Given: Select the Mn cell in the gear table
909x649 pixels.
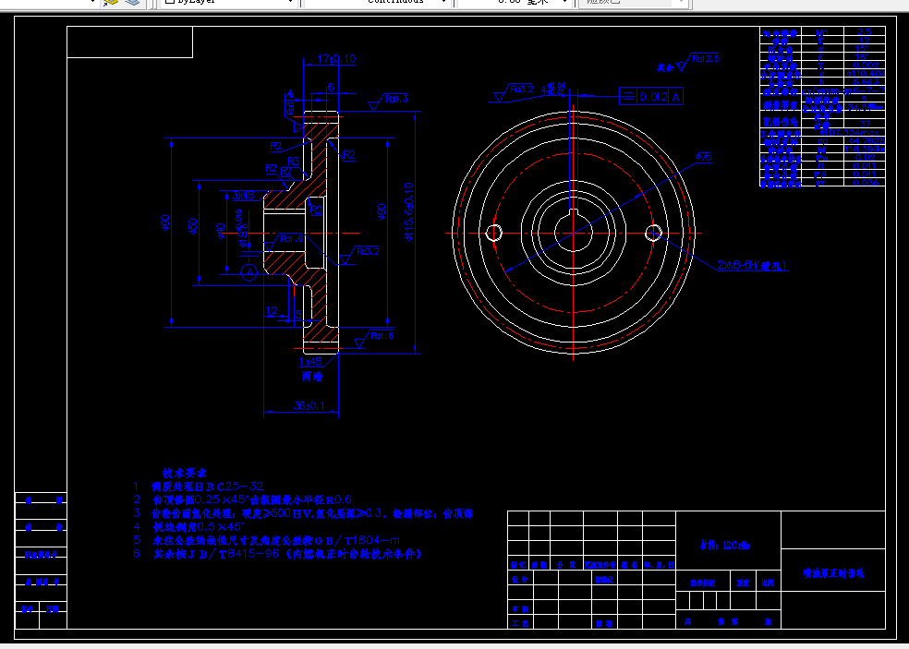Looking at the screenshot, I should pyautogui.click(x=822, y=32).
